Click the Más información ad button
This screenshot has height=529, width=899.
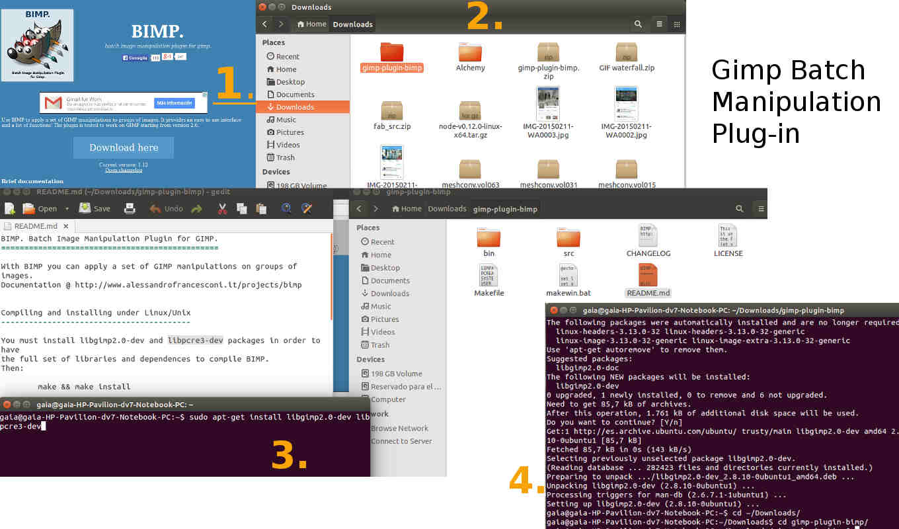point(174,103)
